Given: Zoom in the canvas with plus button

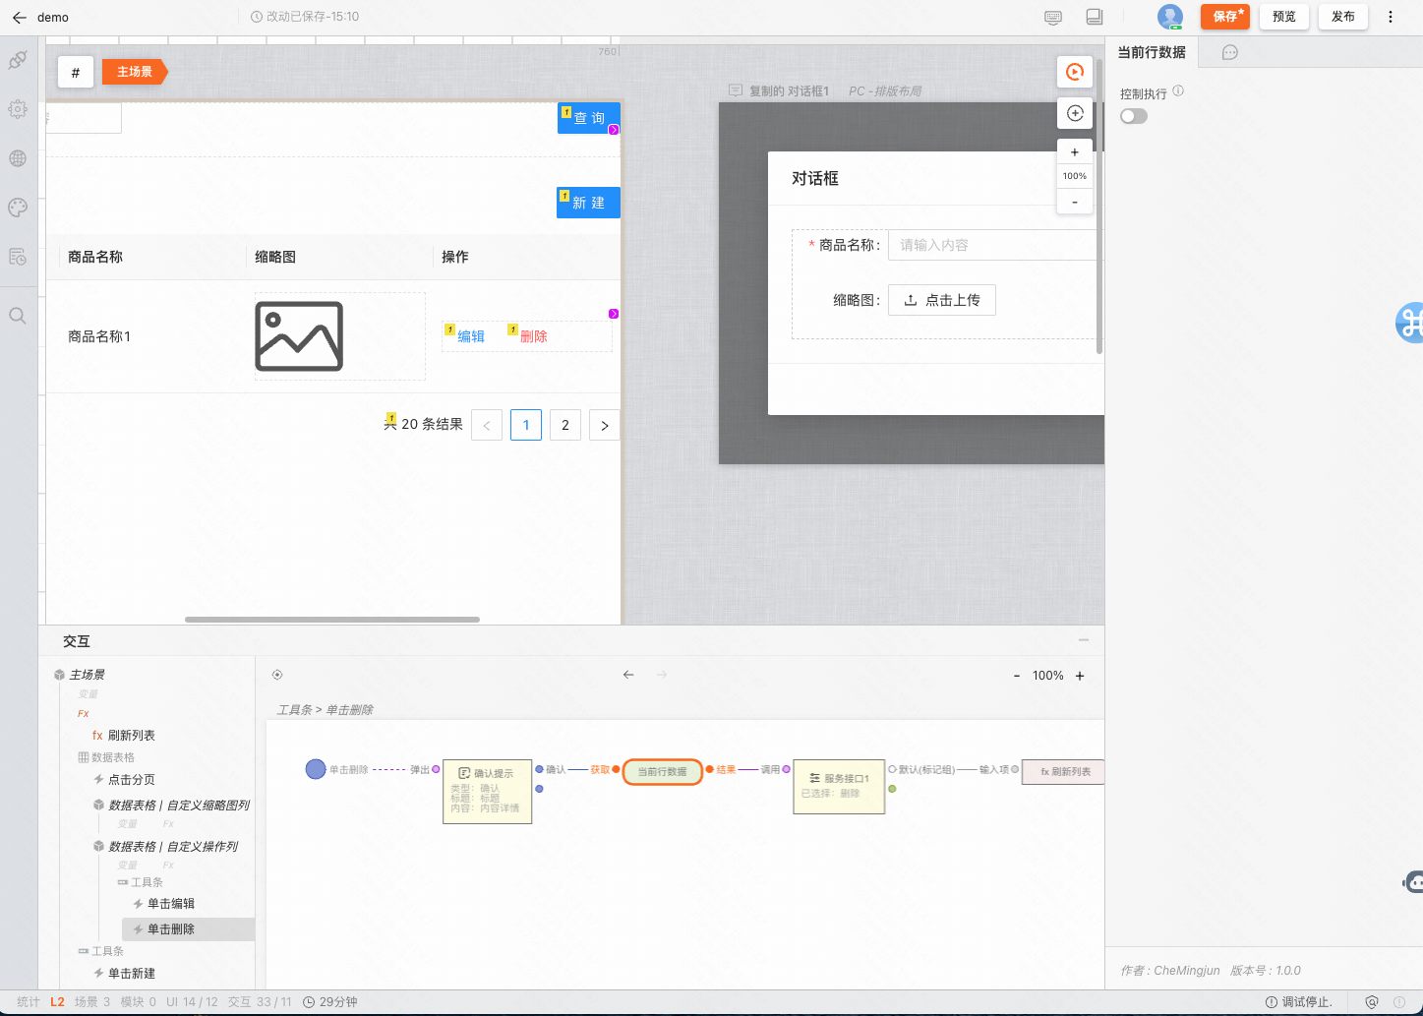Looking at the screenshot, I should pos(1075,152).
